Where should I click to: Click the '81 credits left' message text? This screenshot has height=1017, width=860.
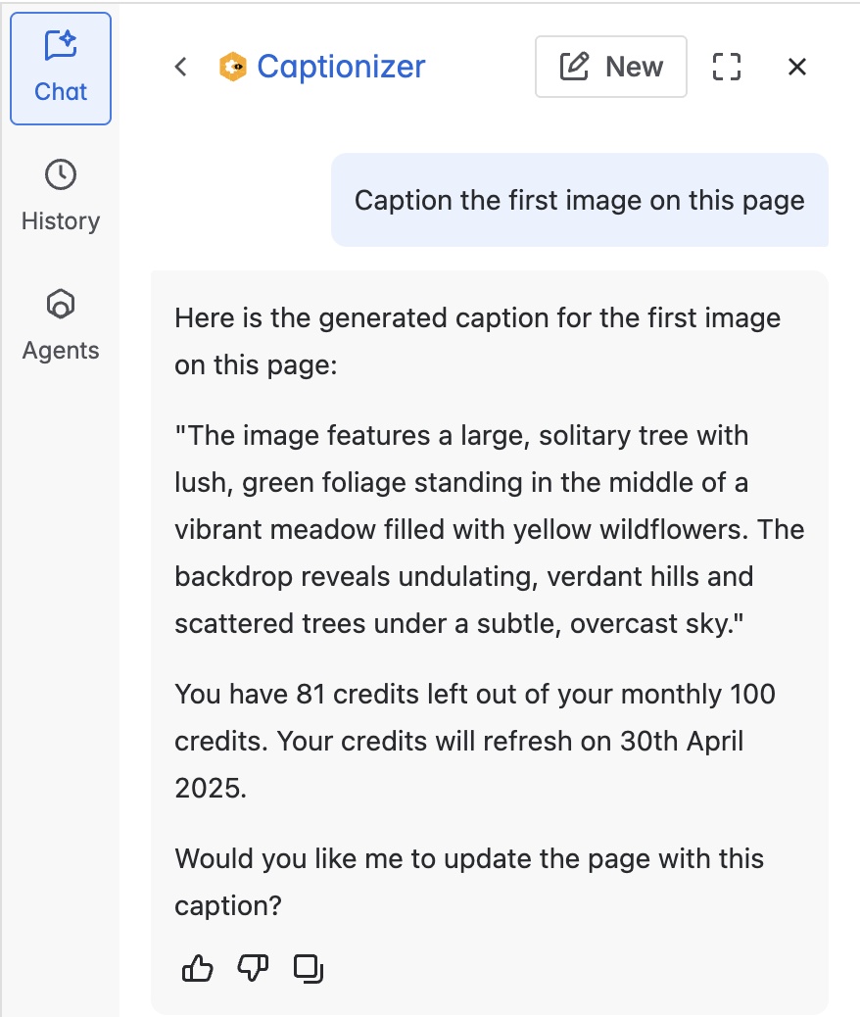click(x=475, y=741)
